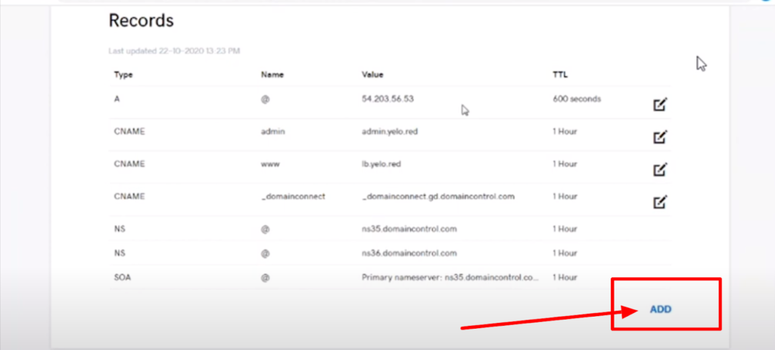Open the edit icon for admin CNAME

pos(660,137)
